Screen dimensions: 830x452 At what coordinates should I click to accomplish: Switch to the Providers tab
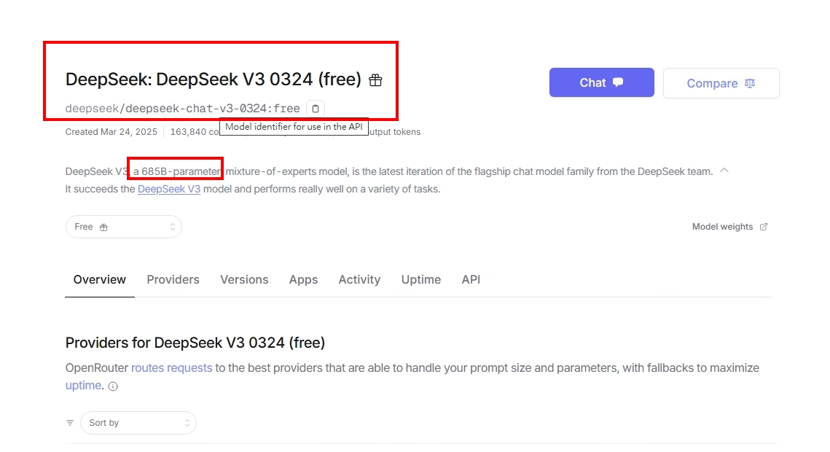(173, 279)
